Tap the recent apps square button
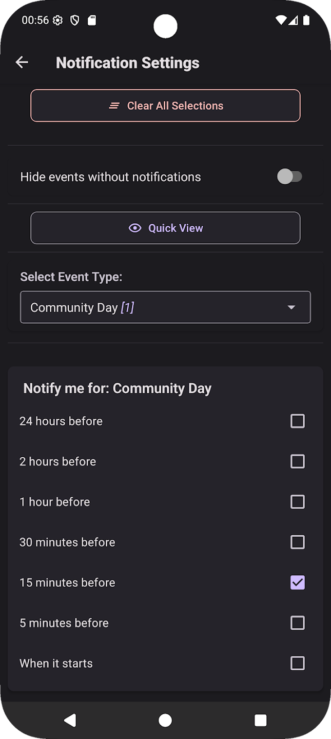Image resolution: width=331 pixels, height=739 pixels. [x=261, y=720]
